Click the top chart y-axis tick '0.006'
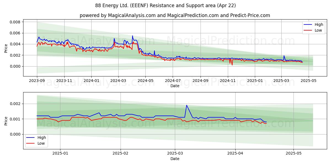The height and width of the screenshot is (165, 331). (15, 33)
